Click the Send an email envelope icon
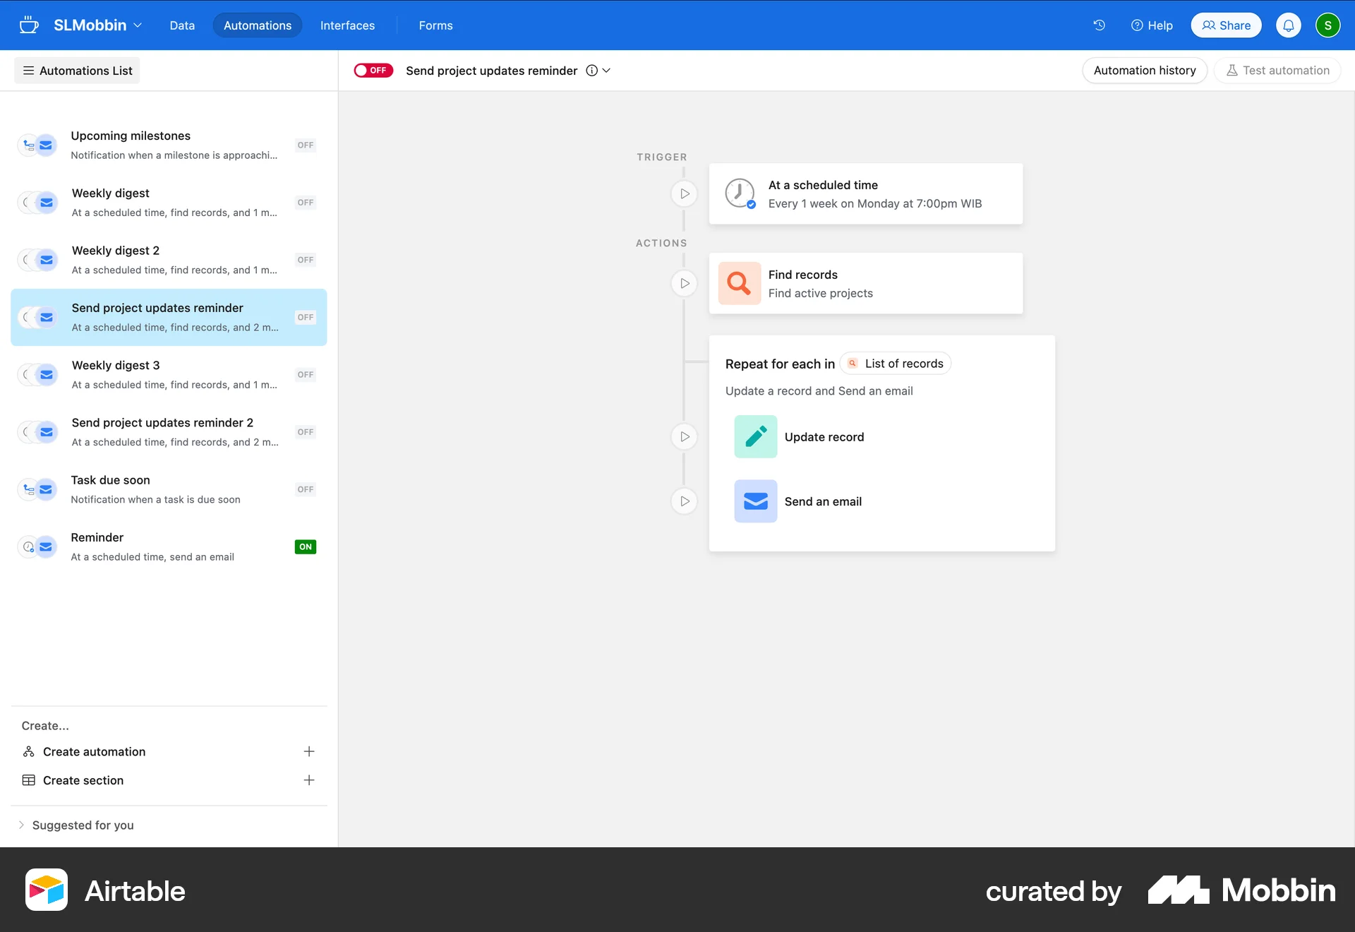1355x932 pixels. click(x=755, y=501)
